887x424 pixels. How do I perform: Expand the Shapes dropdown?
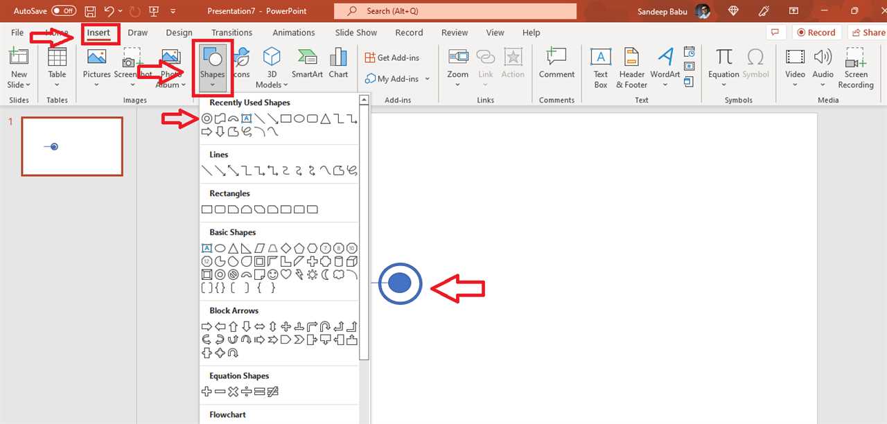[212, 86]
